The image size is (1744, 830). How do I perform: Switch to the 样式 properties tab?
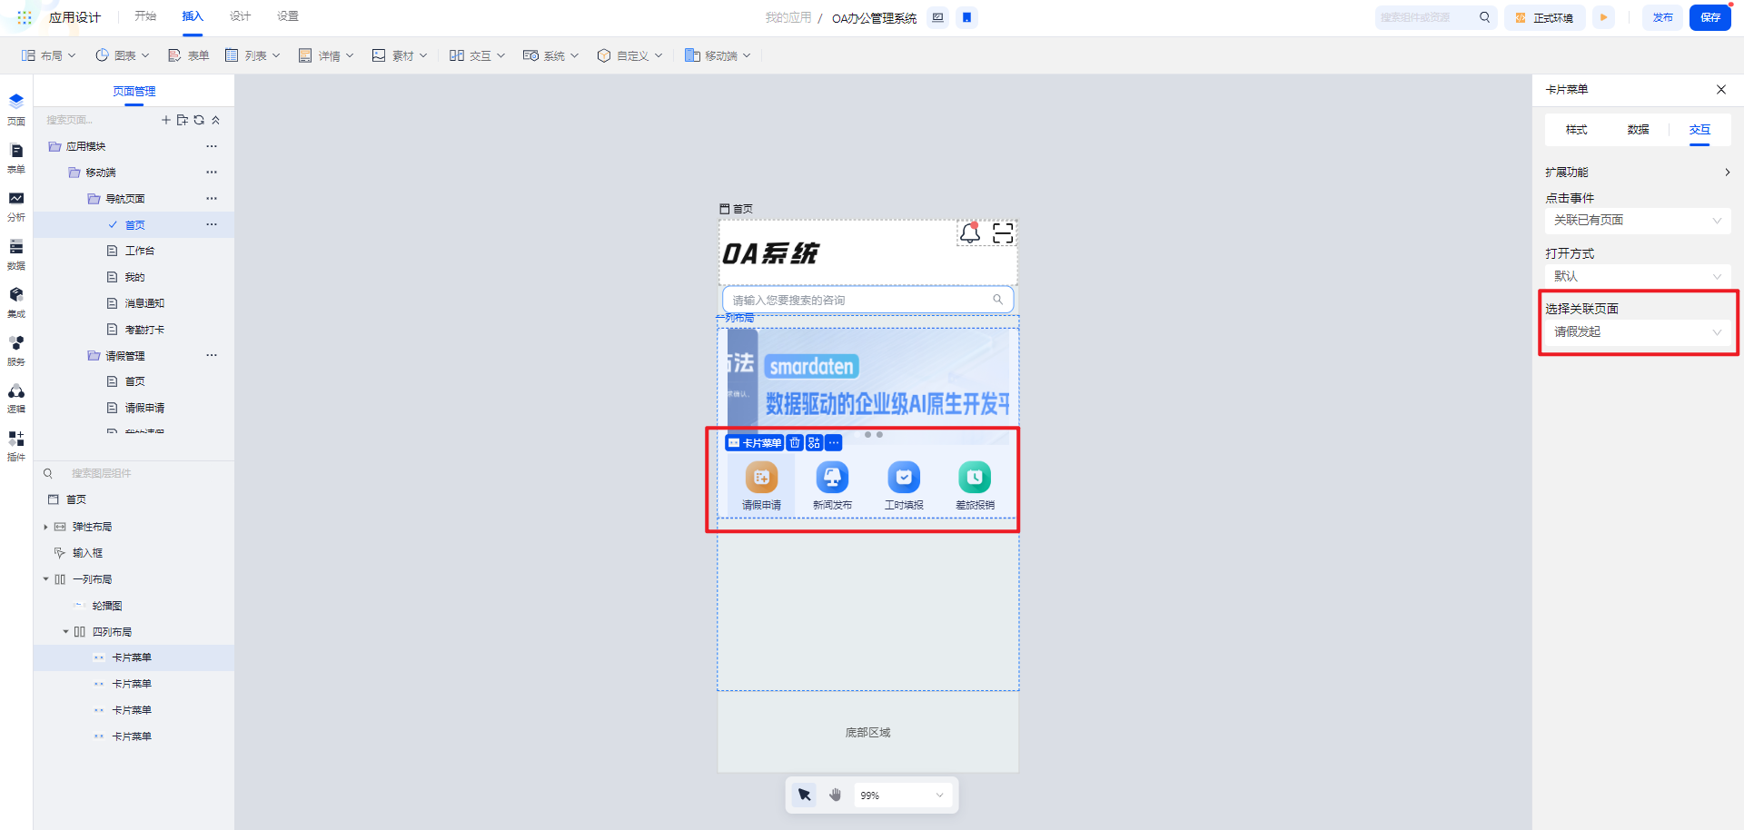pos(1576,130)
